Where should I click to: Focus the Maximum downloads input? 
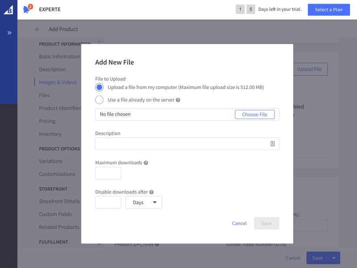[108, 173]
